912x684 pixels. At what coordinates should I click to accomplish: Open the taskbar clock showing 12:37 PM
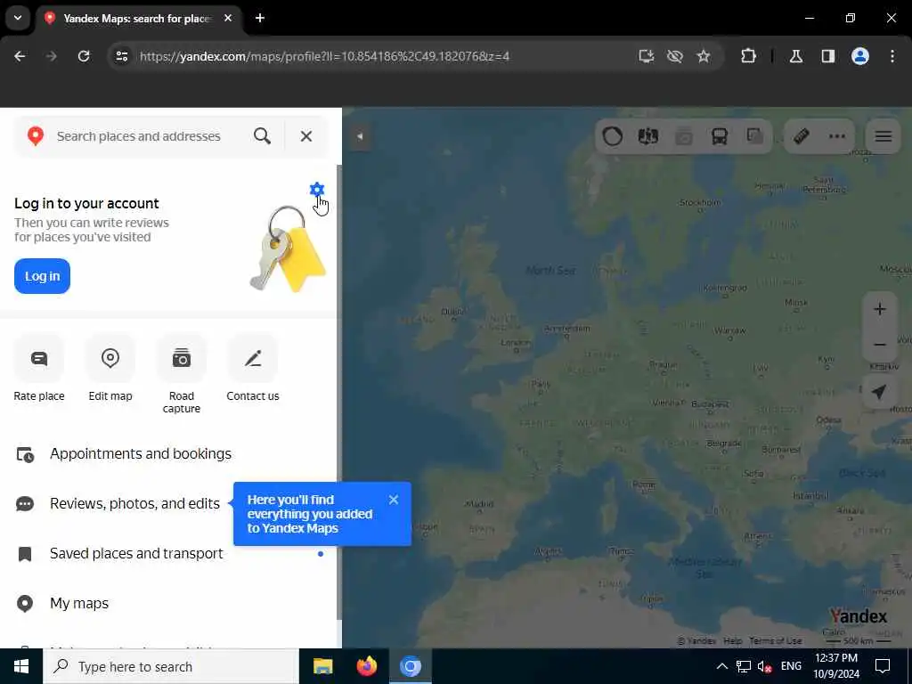coord(836,666)
